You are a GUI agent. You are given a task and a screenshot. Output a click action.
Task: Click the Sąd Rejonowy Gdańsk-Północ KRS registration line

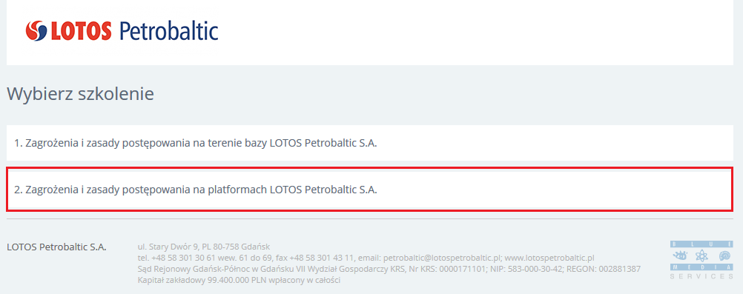389,269
